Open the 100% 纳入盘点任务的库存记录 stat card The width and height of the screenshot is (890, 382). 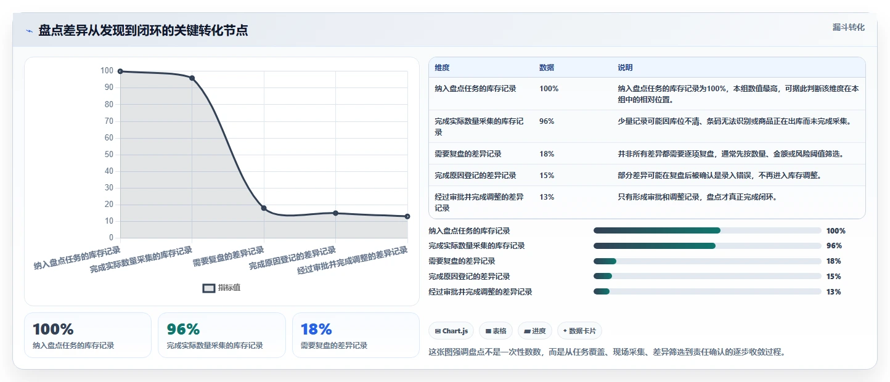(x=88, y=335)
